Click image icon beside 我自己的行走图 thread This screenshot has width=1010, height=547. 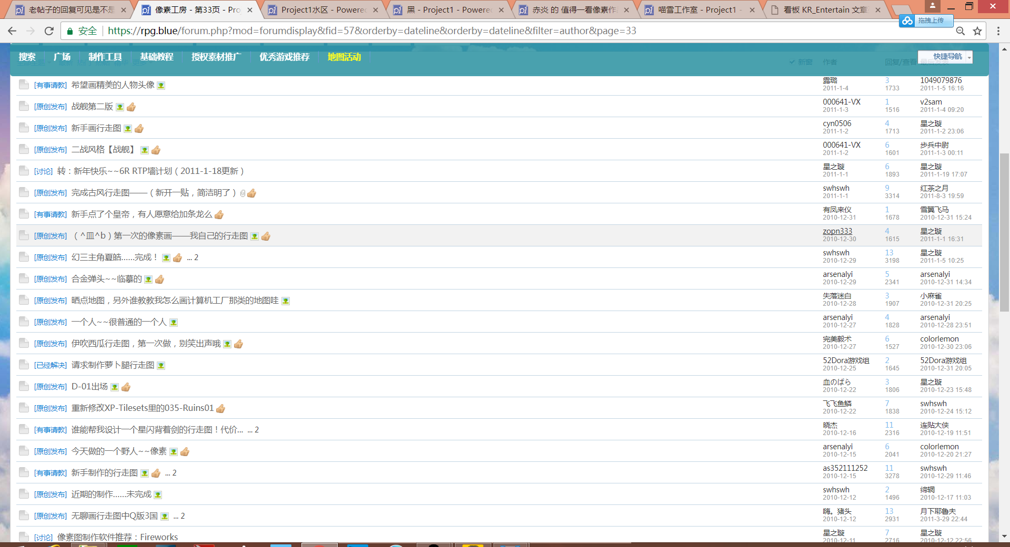(255, 236)
